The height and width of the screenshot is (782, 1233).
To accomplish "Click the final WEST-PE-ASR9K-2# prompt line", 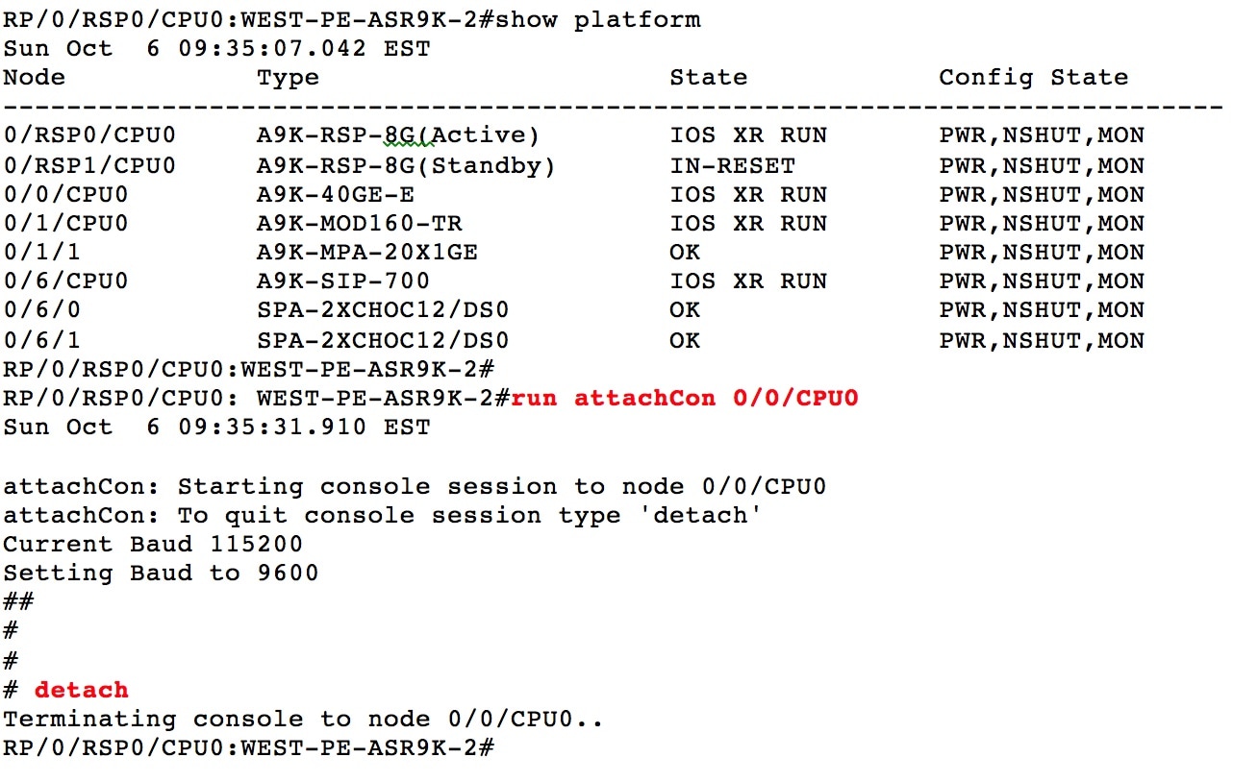I will pyautogui.click(x=248, y=747).
